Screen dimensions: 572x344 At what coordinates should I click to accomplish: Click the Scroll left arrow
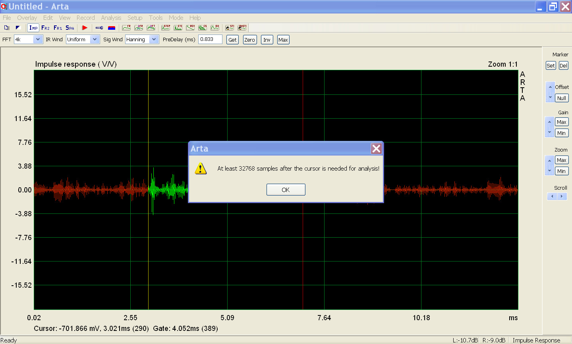(x=552, y=196)
